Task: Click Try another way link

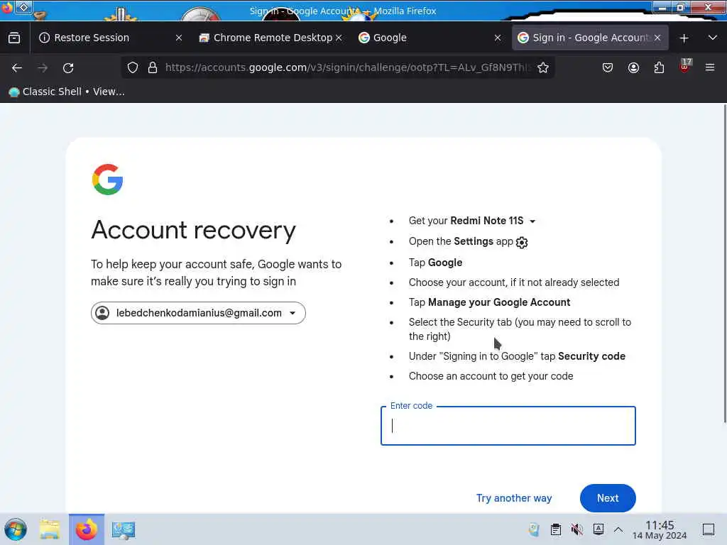Action: (514, 498)
